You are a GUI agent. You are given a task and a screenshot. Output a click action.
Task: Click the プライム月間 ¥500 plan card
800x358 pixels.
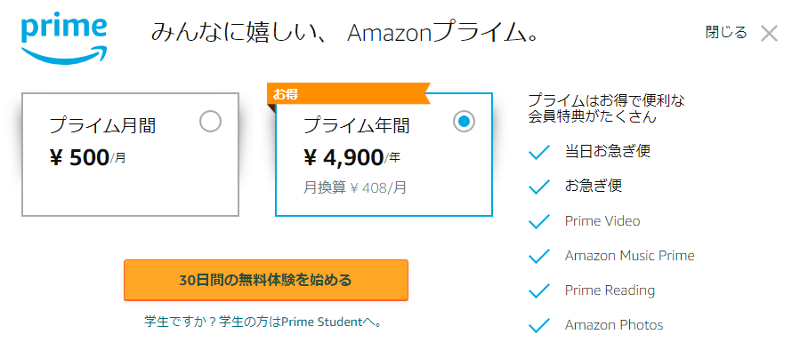click(130, 155)
